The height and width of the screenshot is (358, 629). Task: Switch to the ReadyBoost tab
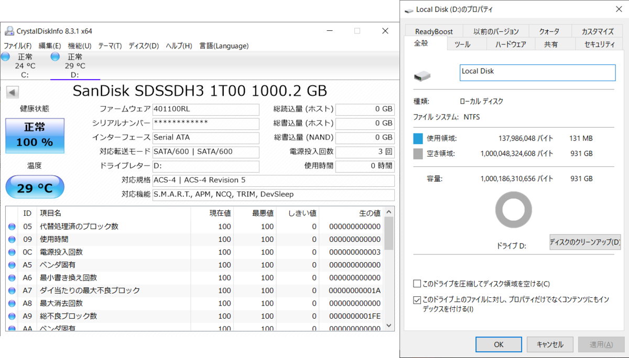[x=434, y=31]
